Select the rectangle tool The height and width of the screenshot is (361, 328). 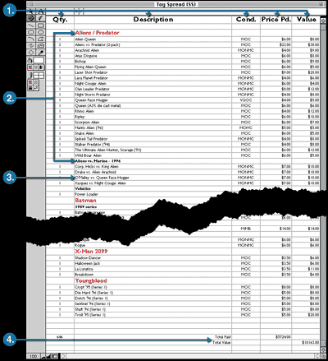pos(40,25)
